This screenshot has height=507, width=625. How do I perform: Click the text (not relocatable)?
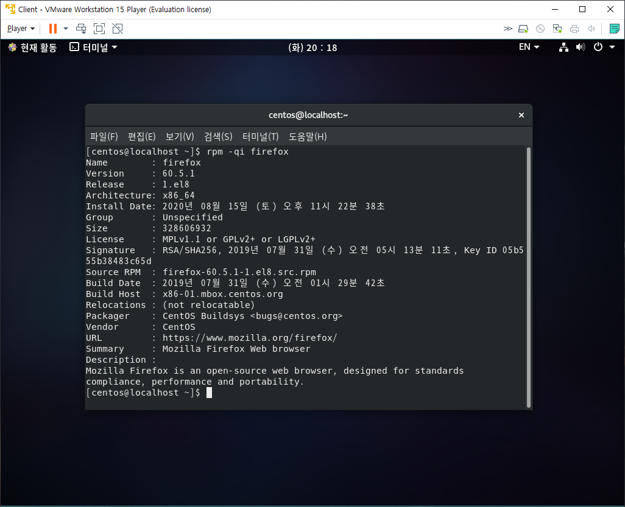click(208, 305)
